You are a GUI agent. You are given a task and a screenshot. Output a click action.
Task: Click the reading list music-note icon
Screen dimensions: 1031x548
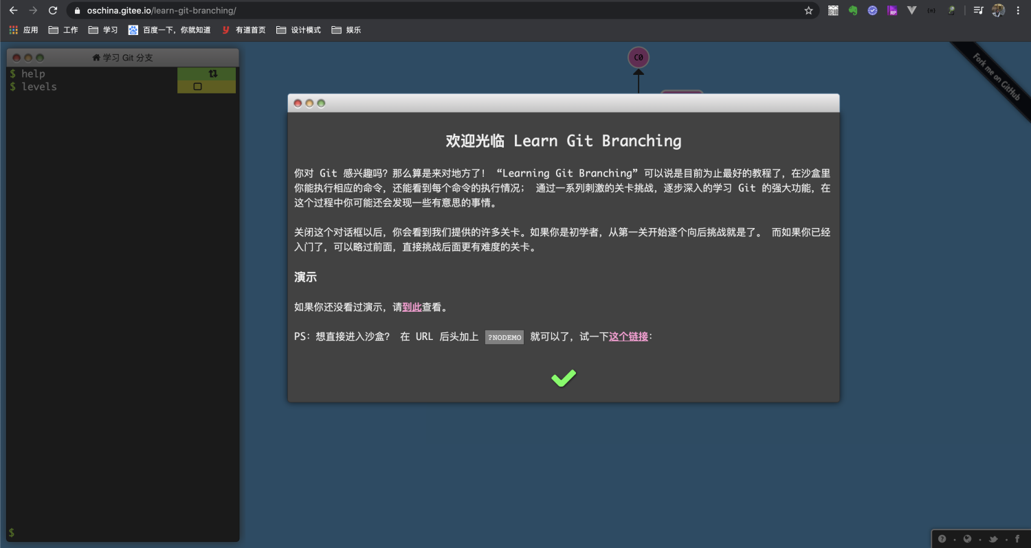pos(977,10)
